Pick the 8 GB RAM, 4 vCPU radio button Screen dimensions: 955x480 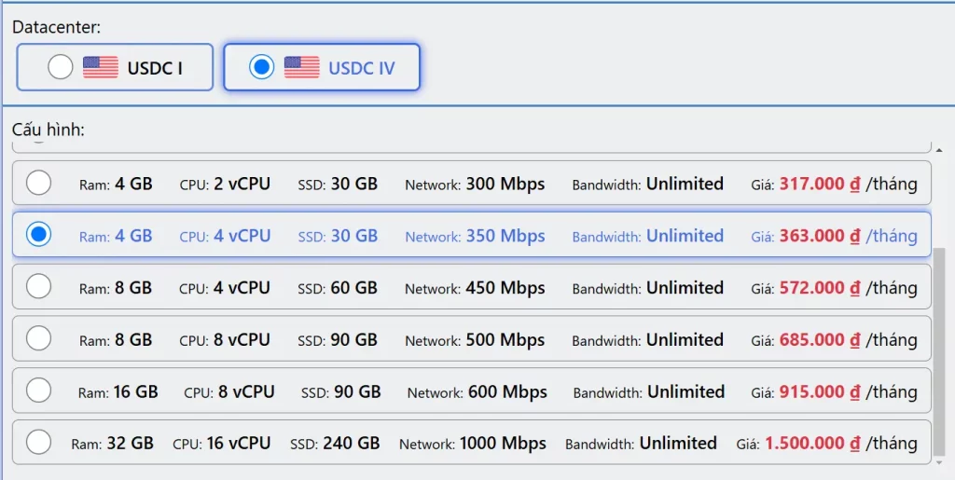pyautogui.click(x=39, y=287)
